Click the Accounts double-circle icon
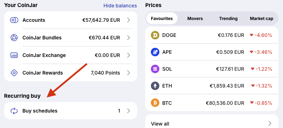This screenshot has height=128, width=283. click(x=14, y=20)
